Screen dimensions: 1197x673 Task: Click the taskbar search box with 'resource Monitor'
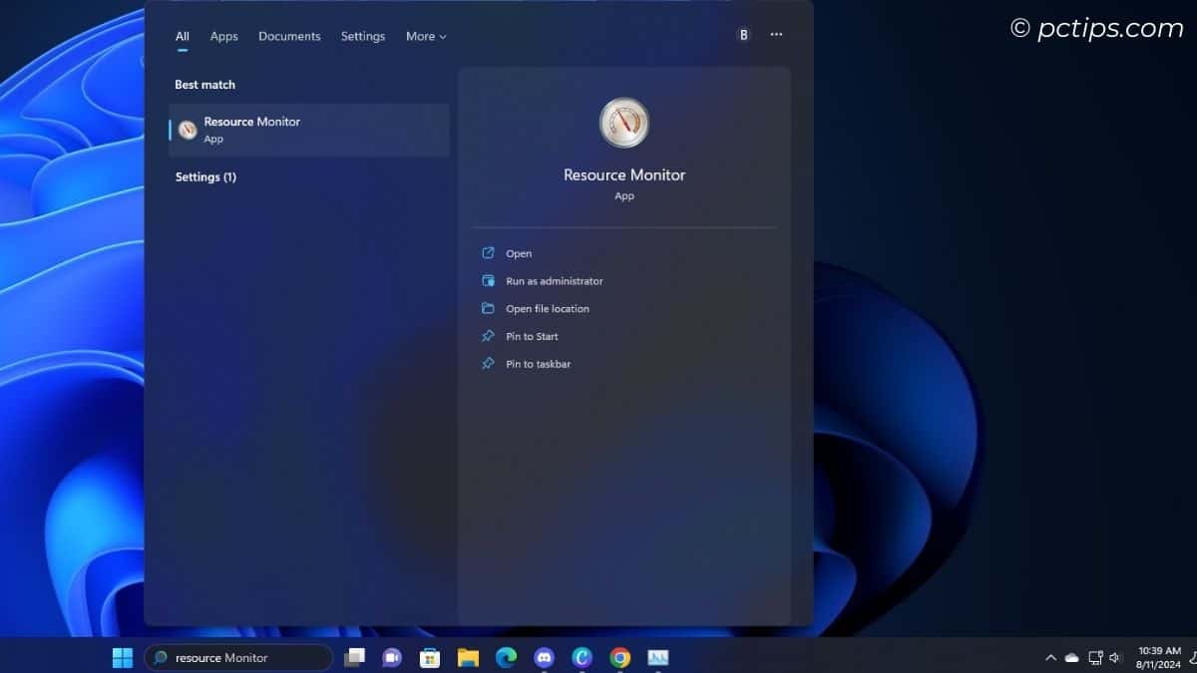[x=239, y=658]
